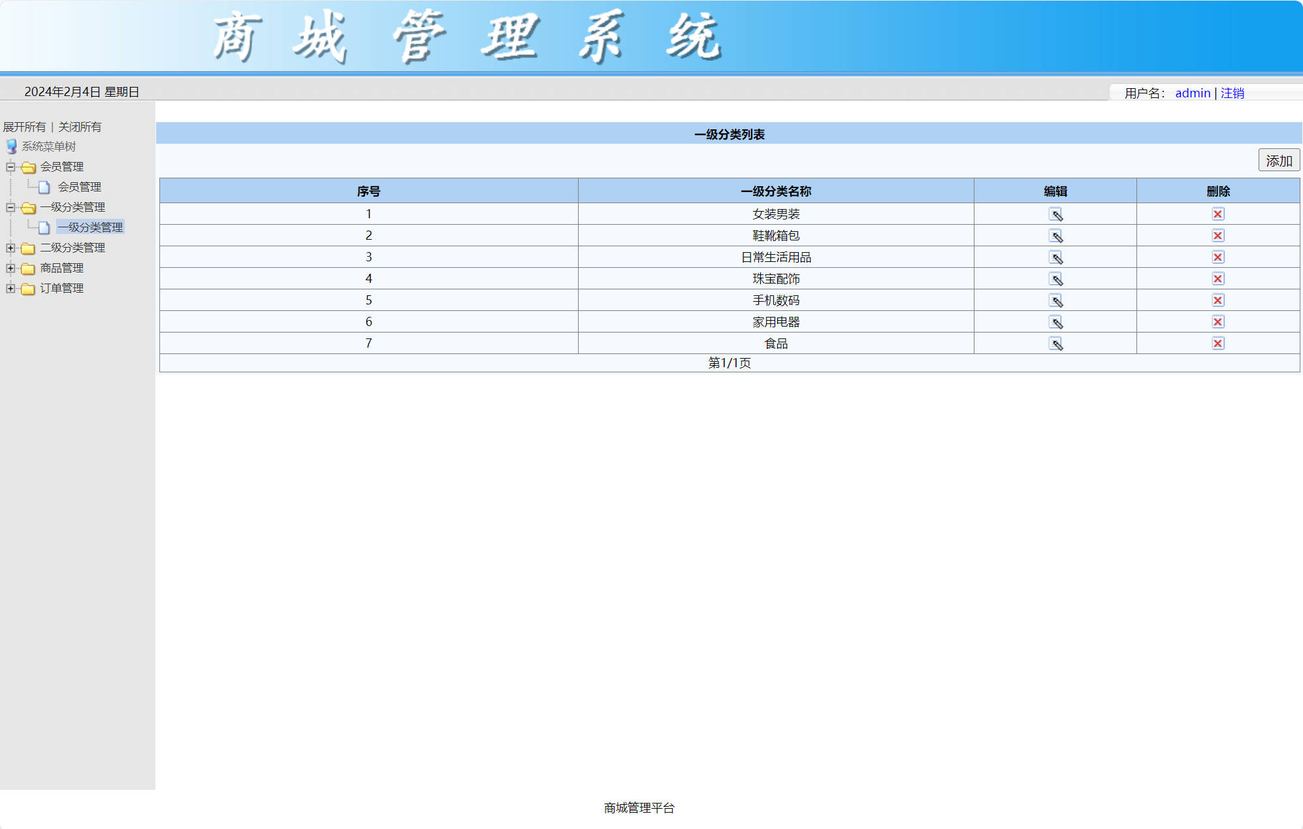Click 展开所有 to expand tree

tap(24, 127)
